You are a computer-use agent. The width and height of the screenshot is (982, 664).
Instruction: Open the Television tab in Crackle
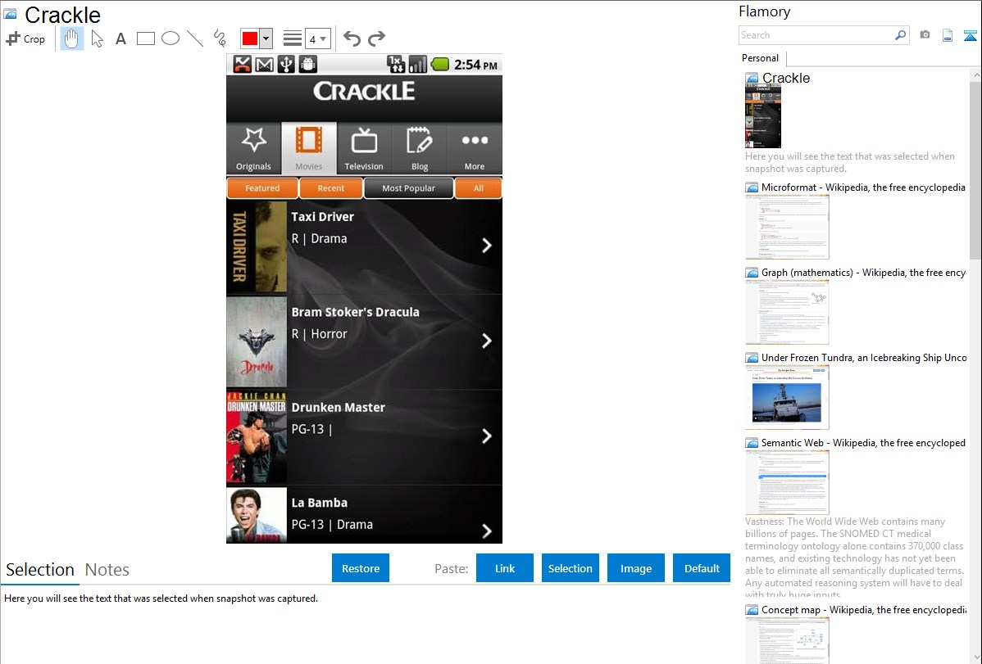(x=364, y=148)
